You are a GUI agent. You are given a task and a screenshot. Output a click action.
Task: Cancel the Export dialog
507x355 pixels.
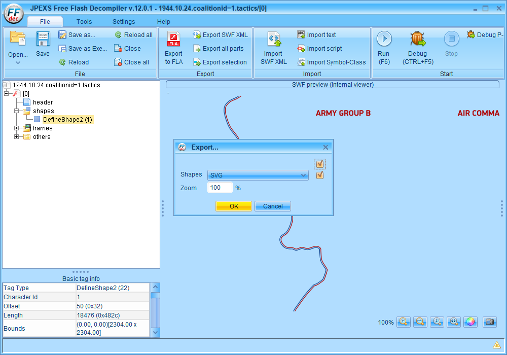click(273, 206)
